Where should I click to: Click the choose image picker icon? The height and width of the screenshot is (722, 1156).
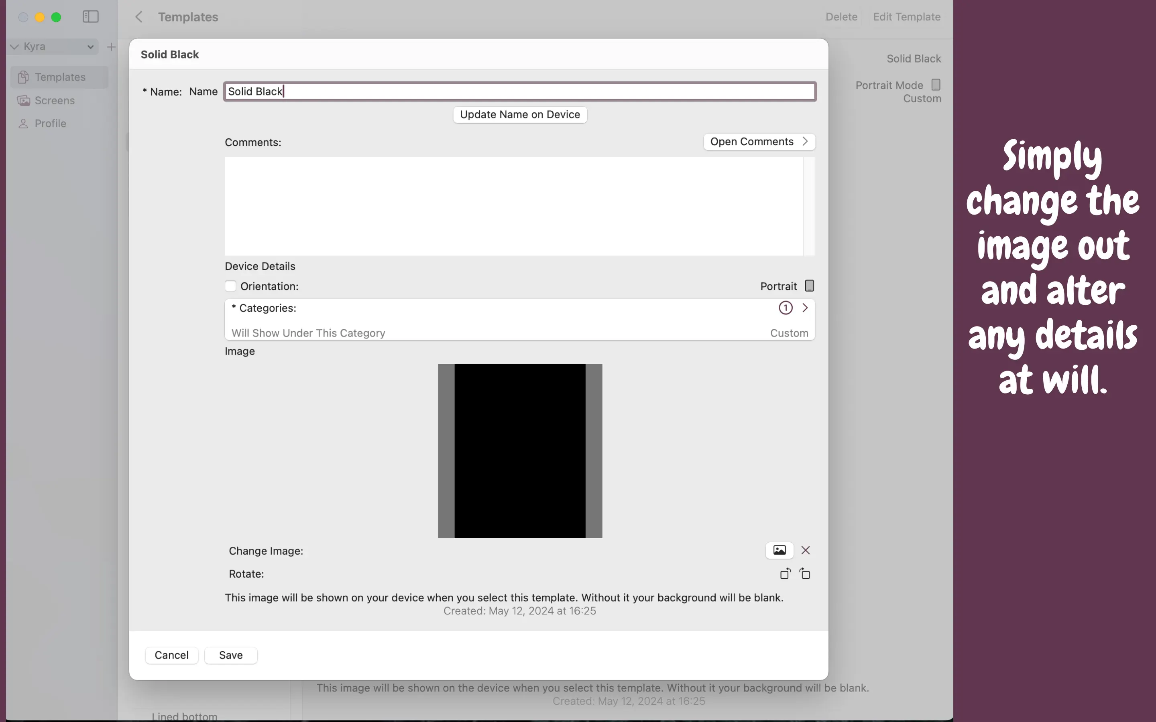(x=779, y=550)
